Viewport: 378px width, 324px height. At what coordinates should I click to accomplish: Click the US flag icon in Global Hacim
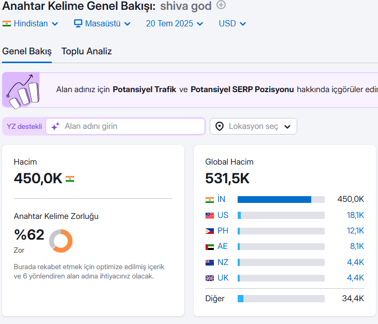click(x=210, y=215)
